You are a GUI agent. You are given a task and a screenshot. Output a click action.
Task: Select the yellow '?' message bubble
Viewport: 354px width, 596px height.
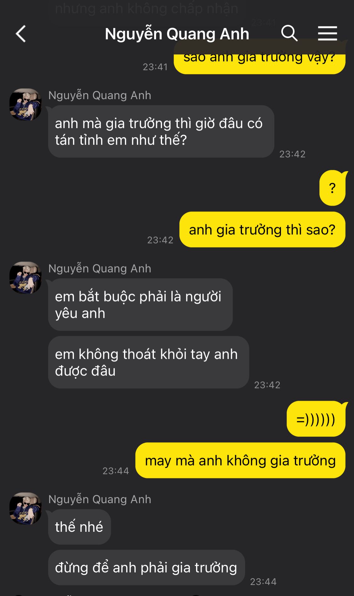point(332,188)
